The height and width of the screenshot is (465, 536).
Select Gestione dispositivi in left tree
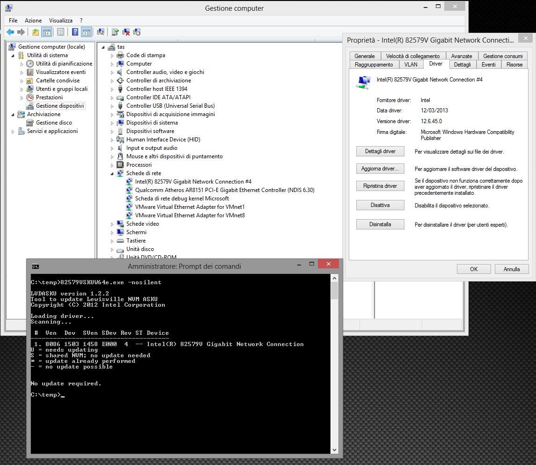[x=60, y=106]
